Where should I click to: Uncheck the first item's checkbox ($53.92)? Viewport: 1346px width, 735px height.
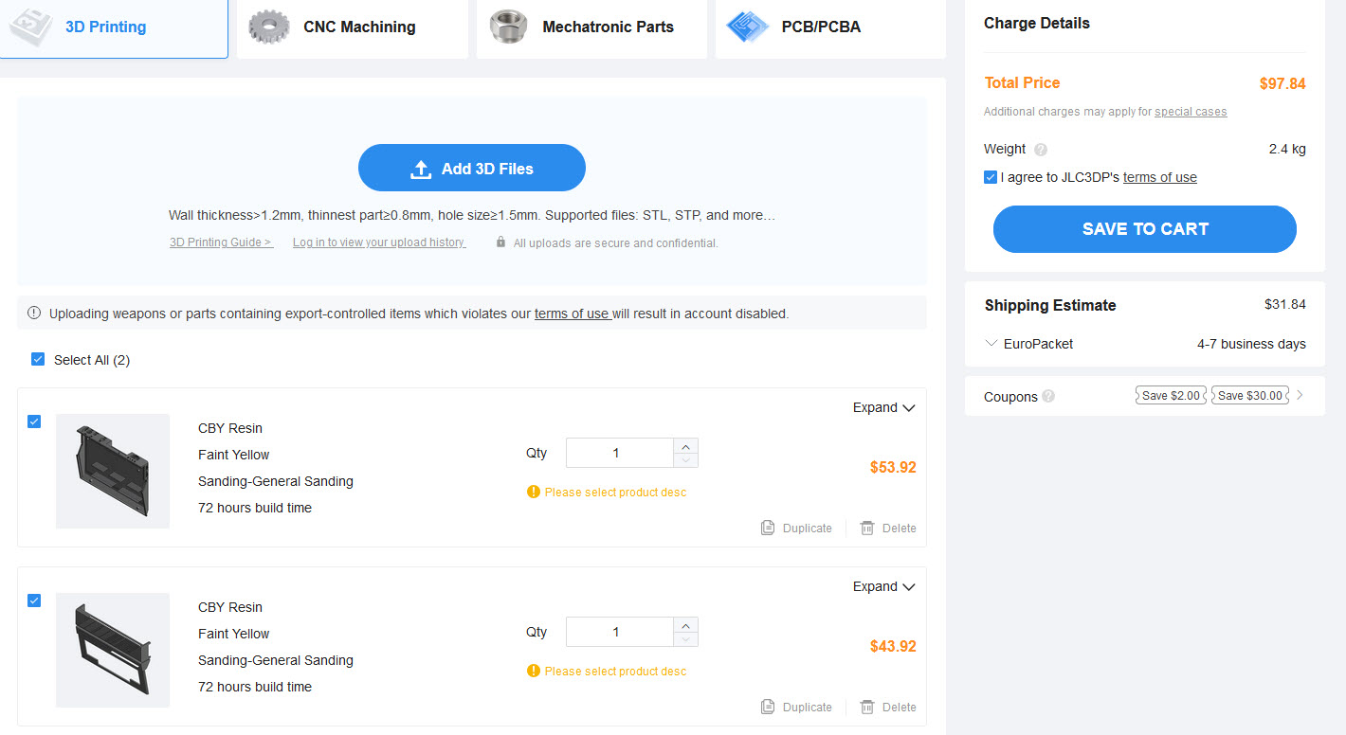point(34,421)
